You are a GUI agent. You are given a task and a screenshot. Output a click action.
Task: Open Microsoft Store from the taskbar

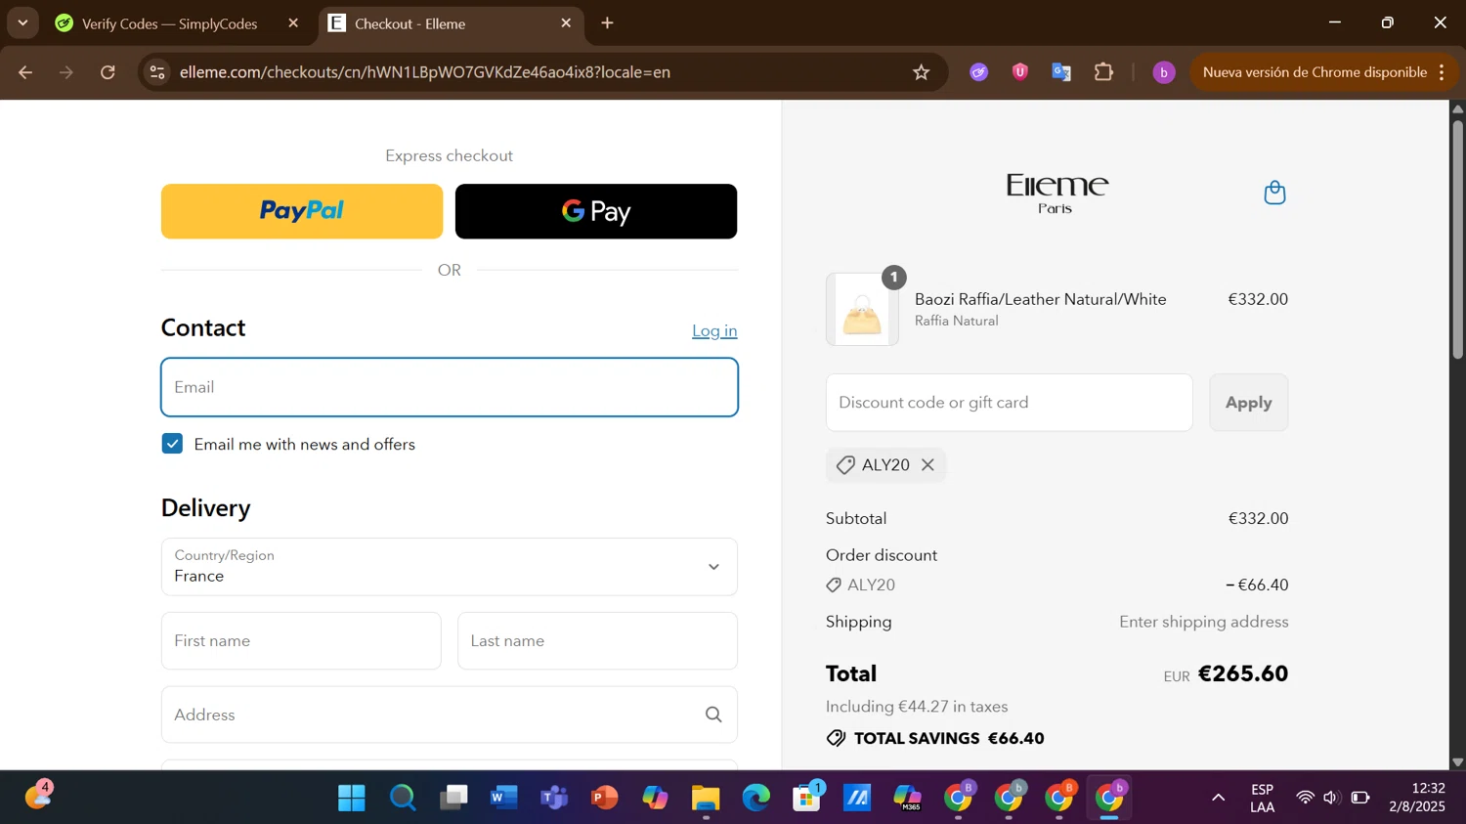[x=807, y=799]
